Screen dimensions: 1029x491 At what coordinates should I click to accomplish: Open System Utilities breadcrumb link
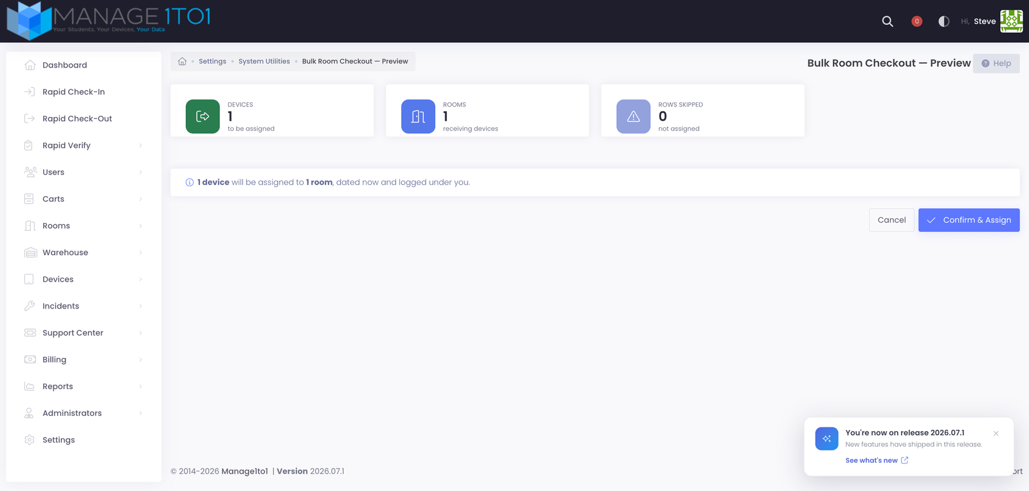point(264,62)
